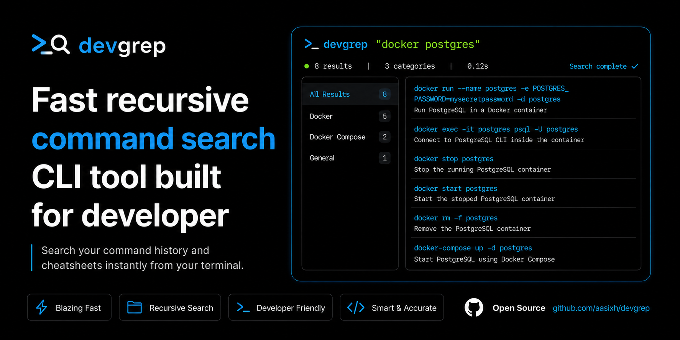
Task: Click the "docker postgres" search query text
Action: pos(428,44)
